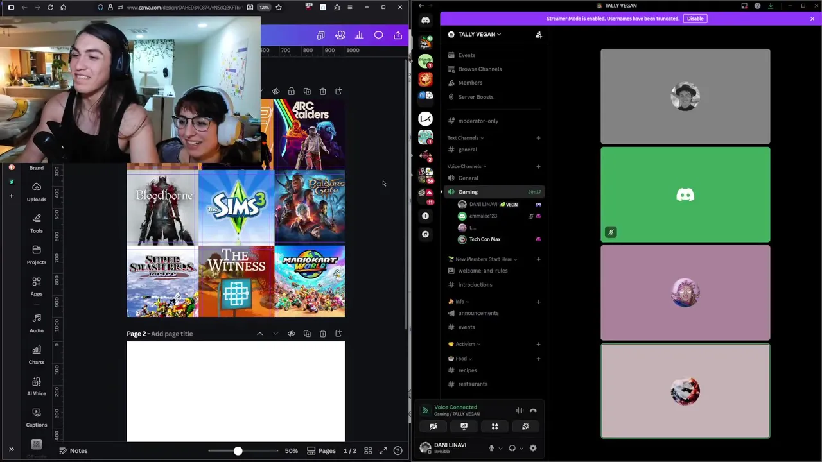Collapse the Activism category
This screenshot has width=822, height=462.
click(x=464, y=345)
